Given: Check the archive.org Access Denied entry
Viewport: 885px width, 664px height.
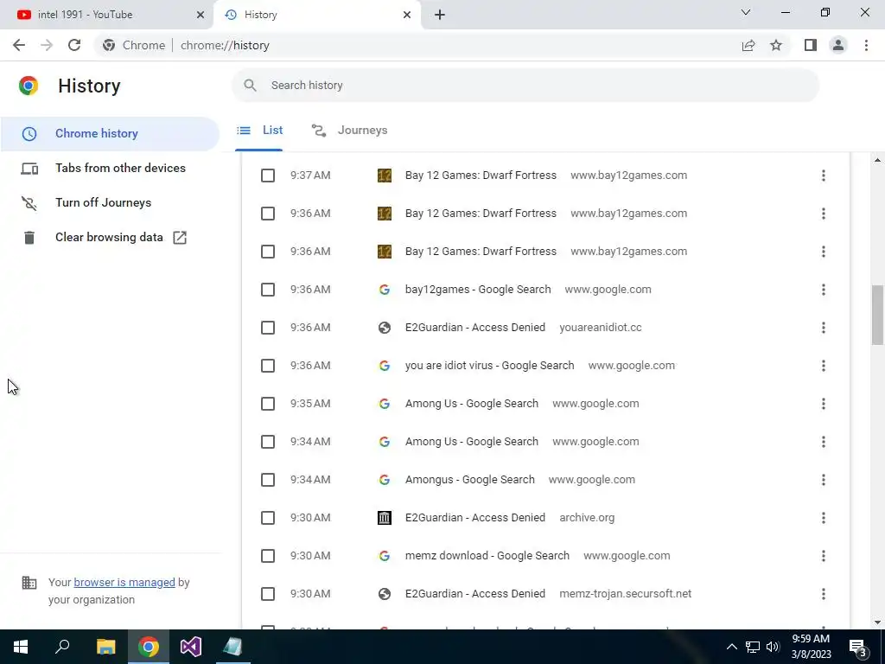Looking at the screenshot, I should pyautogui.click(x=268, y=518).
